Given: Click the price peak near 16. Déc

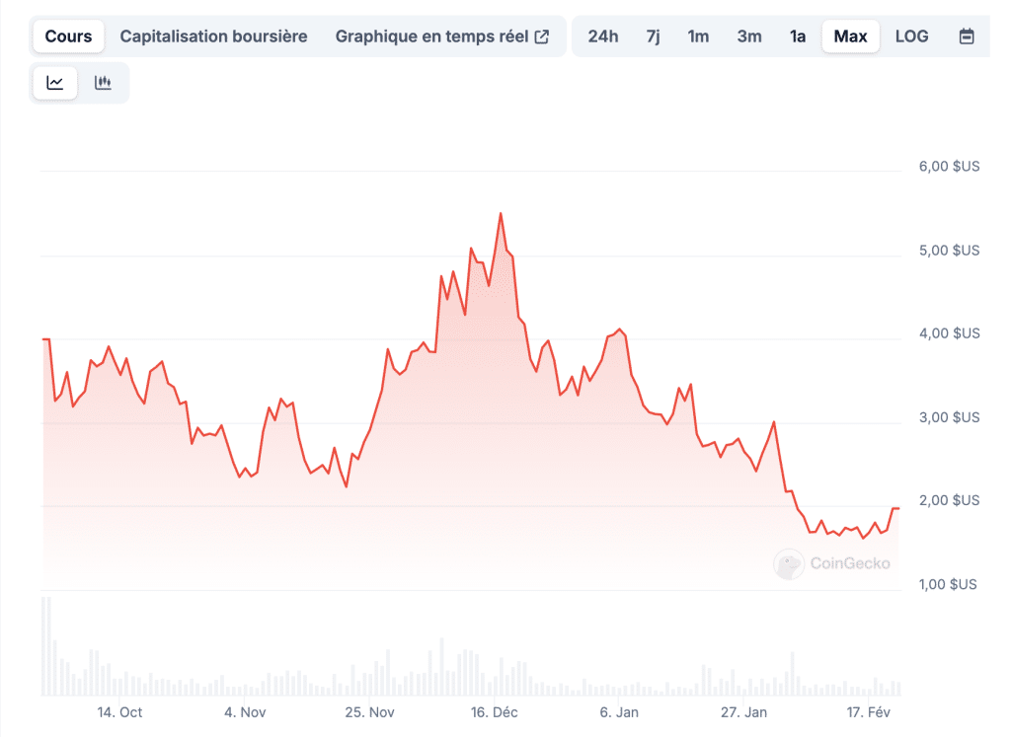Looking at the screenshot, I should click(x=501, y=214).
